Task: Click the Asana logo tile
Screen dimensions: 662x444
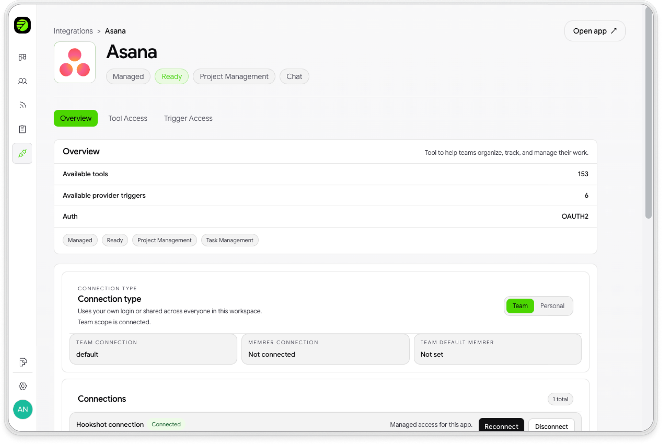Action: [75, 62]
